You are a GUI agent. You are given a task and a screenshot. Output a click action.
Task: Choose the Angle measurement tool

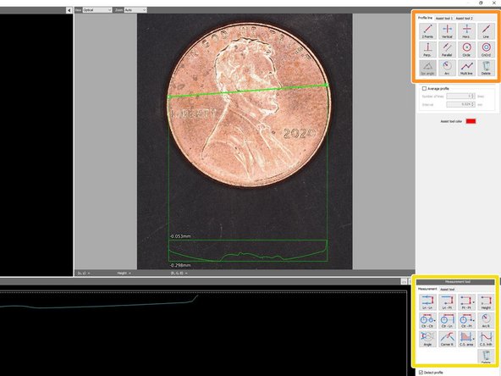point(427,339)
